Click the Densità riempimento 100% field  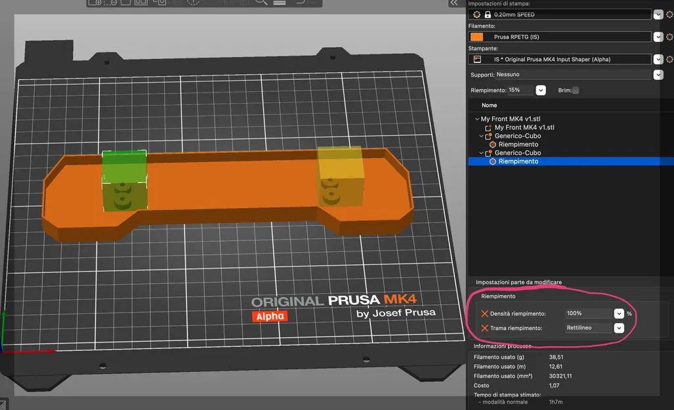click(589, 314)
